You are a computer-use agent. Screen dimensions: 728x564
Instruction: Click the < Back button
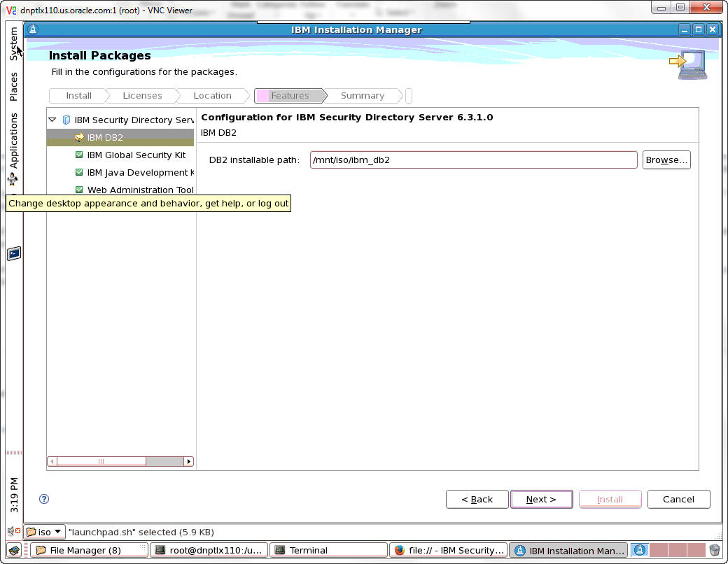477,500
